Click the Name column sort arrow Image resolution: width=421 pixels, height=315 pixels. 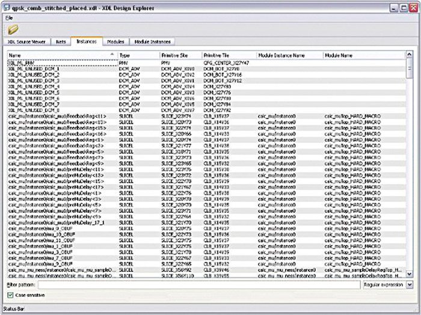112,55
